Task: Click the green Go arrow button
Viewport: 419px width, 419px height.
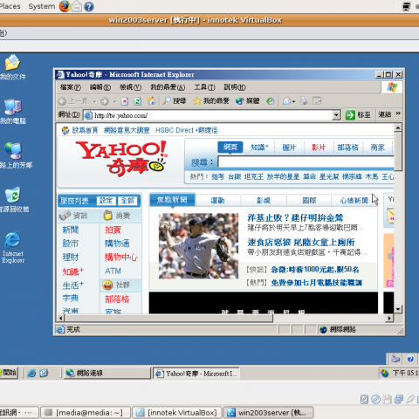Action: [350, 115]
